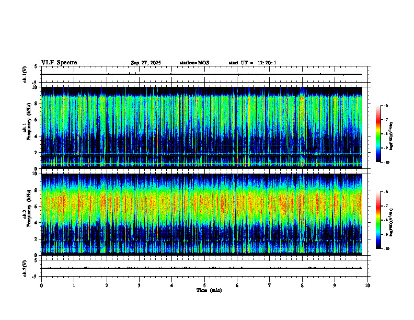Click time axis tick label "5"
Image resolution: width=414 pixels, height=320 pixels.
[204, 285]
